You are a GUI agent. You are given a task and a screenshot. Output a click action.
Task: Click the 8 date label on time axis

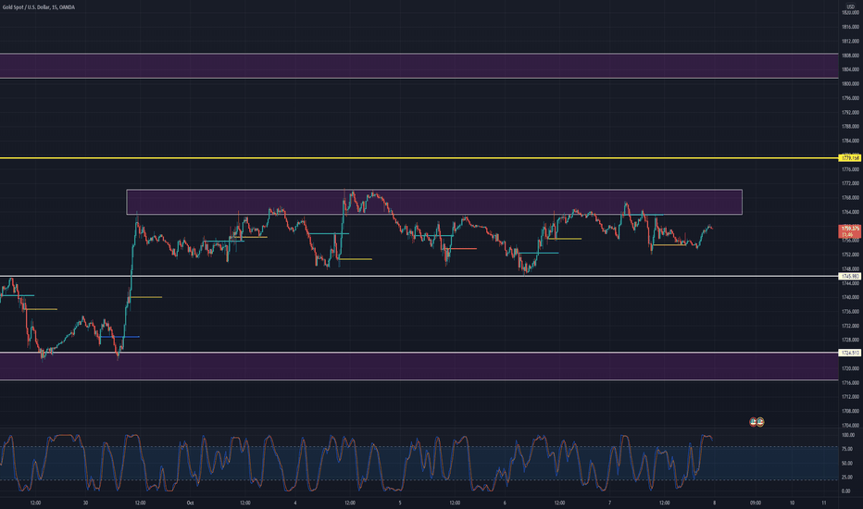point(715,503)
